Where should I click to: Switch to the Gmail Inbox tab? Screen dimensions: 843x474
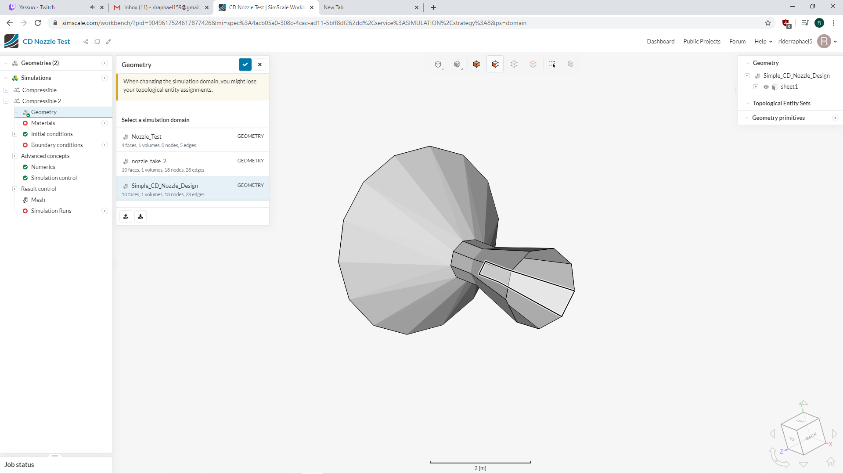coord(161,7)
